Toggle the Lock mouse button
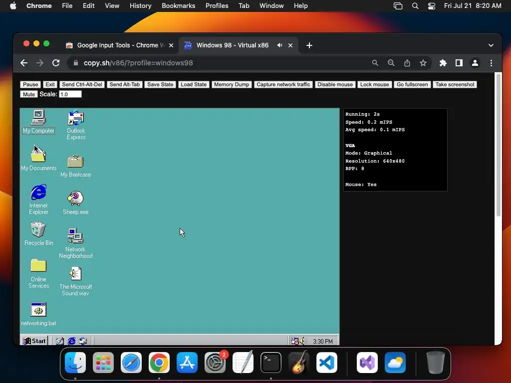The width and height of the screenshot is (511, 383). click(x=374, y=84)
